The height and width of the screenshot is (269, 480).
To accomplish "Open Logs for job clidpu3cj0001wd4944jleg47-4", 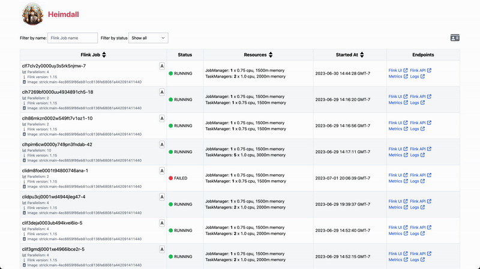I will (417, 207).
